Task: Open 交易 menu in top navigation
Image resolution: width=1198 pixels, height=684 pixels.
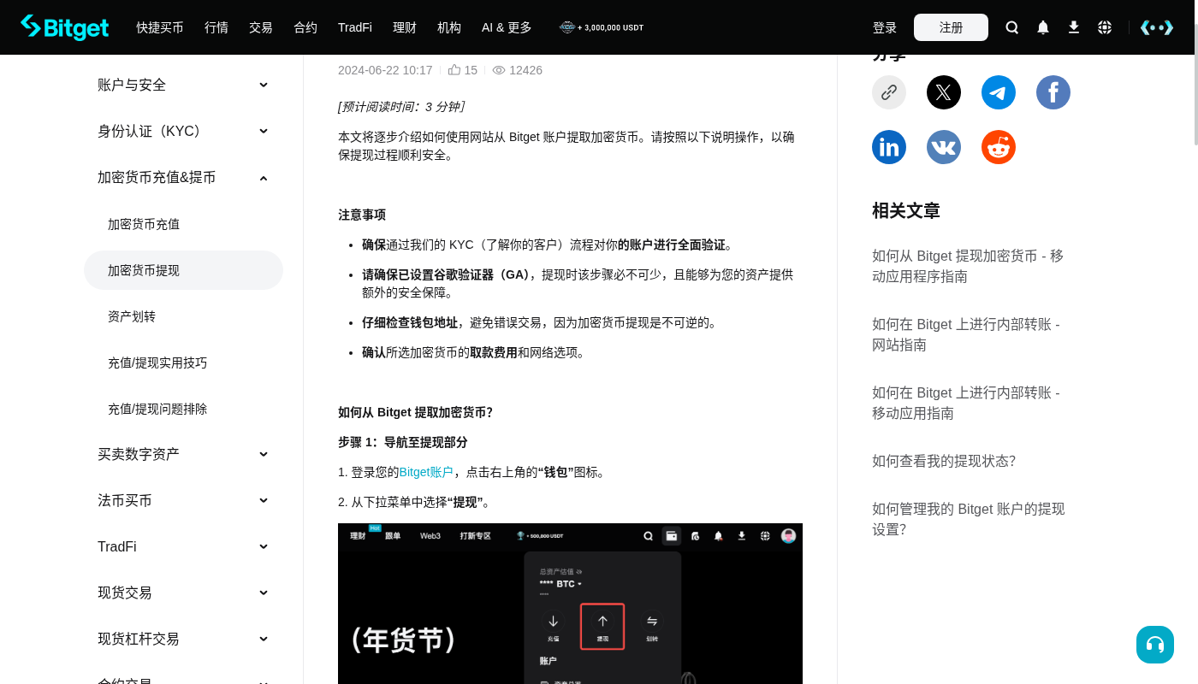Action: tap(261, 27)
